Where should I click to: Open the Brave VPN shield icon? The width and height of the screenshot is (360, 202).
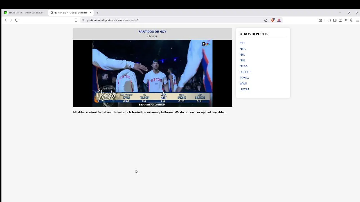[x=352, y=20]
